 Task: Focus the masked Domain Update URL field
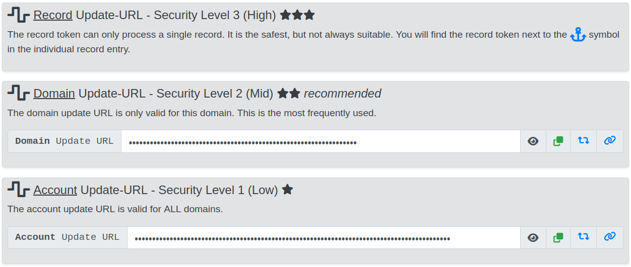(x=321, y=142)
